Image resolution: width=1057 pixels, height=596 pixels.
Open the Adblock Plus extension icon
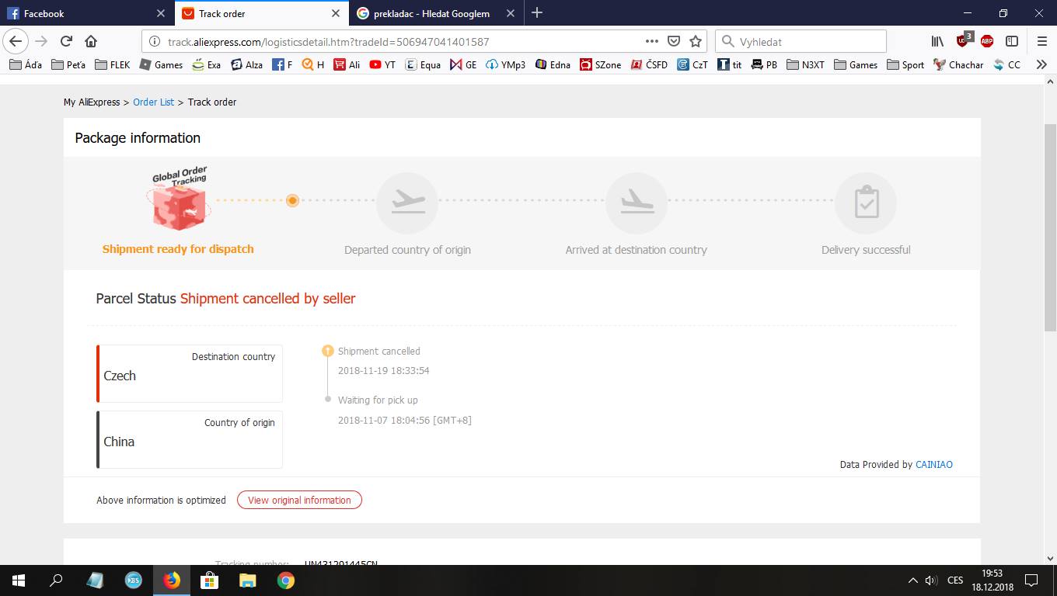tap(987, 41)
